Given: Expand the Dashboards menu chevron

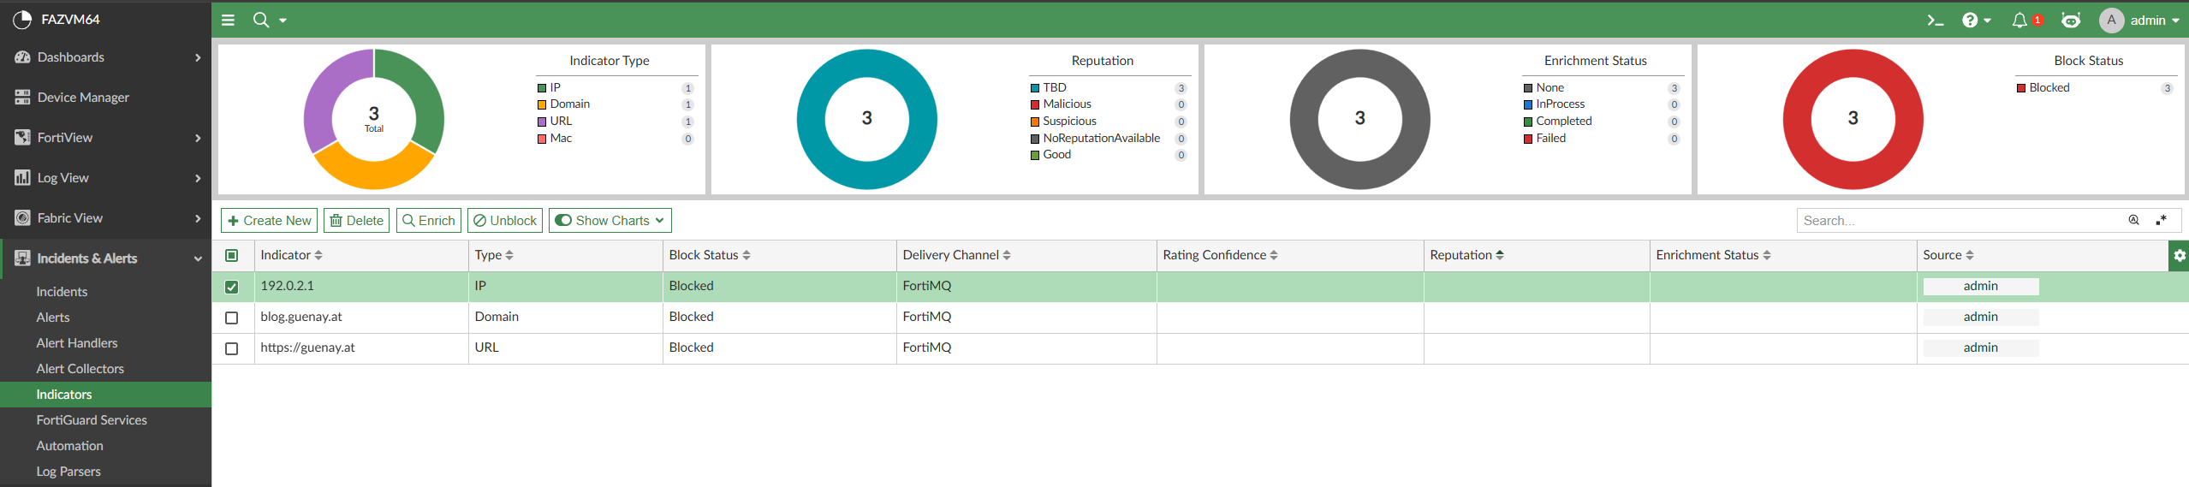Looking at the screenshot, I should click(198, 57).
